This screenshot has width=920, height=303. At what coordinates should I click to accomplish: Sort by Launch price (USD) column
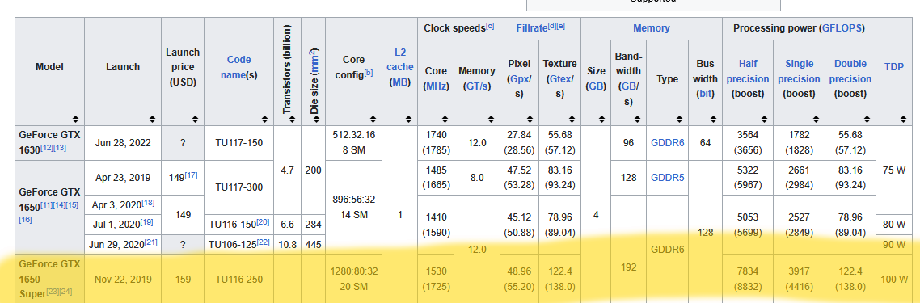tap(196, 119)
